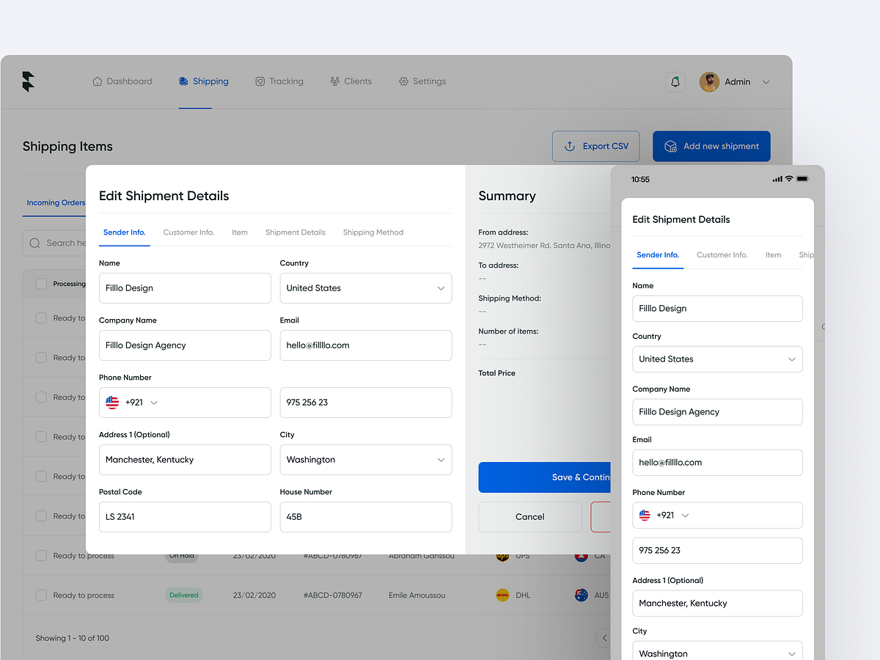
Task: Click the Cancel button
Action: click(529, 517)
